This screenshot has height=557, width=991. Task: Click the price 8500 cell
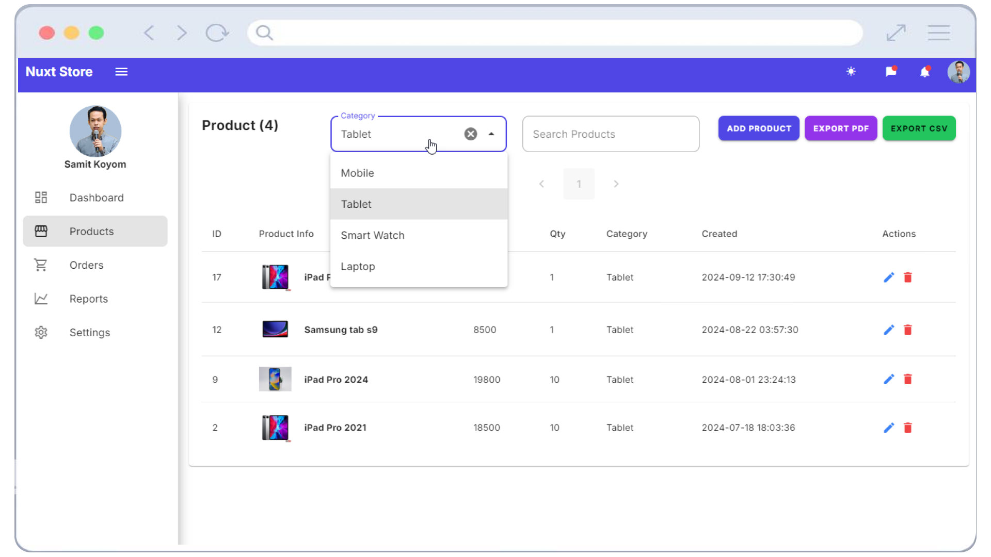pos(485,330)
